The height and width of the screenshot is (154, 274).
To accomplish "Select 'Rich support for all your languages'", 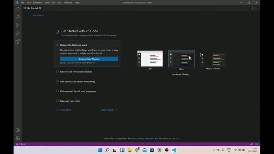I will click(x=78, y=91).
